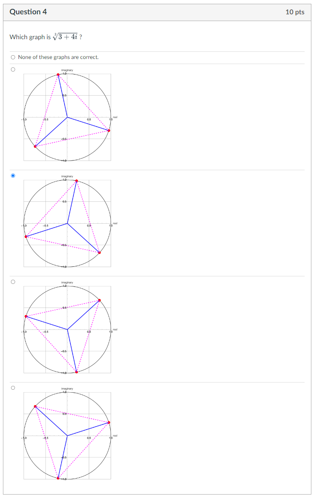
Task: Select the radio button for the third graph
Action: coord(13,281)
